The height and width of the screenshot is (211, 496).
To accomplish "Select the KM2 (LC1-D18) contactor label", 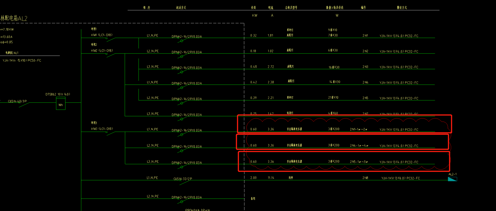I will [x=102, y=50].
